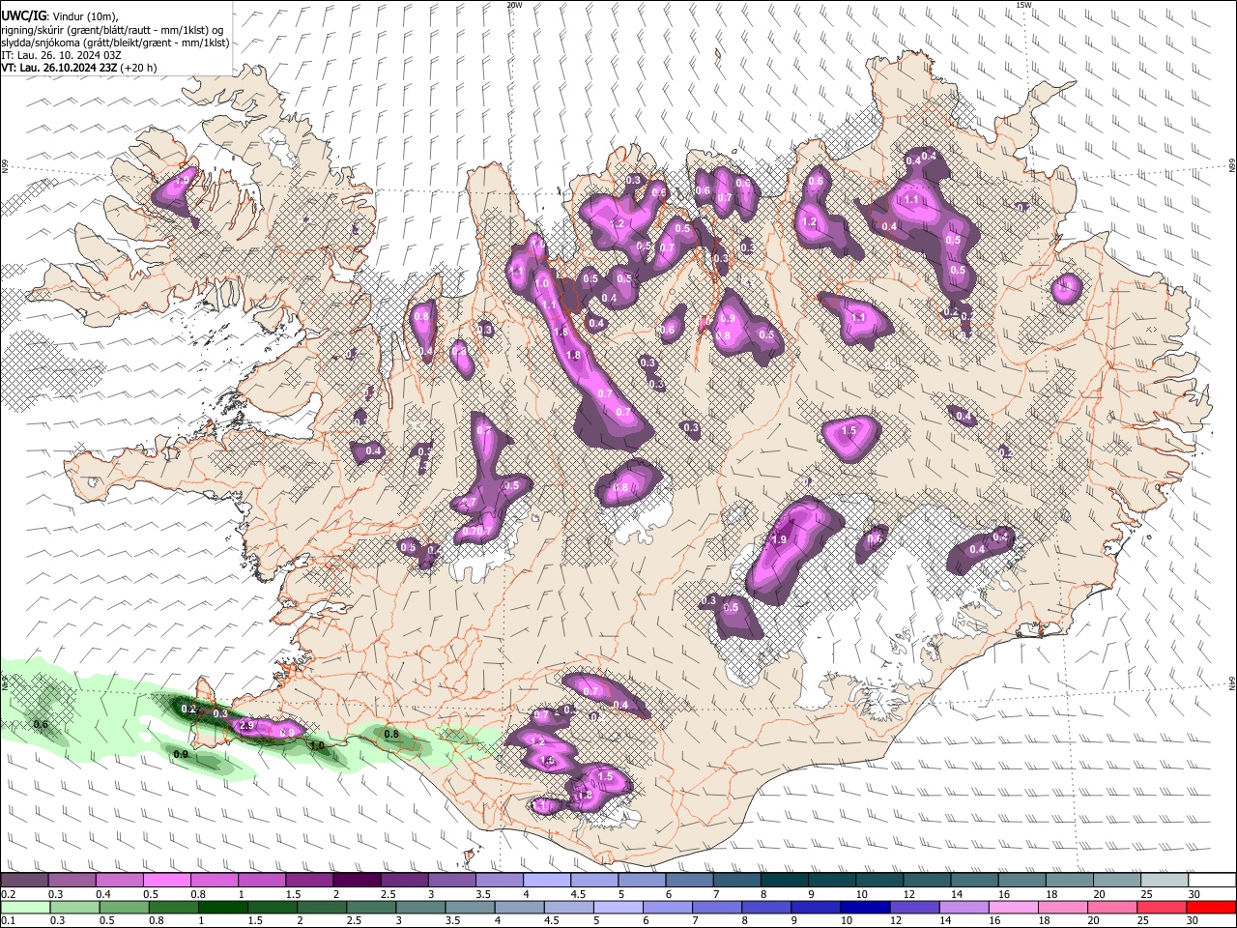The image size is (1237, 928).
Task: Click the 2.9 precipitation value on the southwest peninsula
Action: (x=245, y=725)
